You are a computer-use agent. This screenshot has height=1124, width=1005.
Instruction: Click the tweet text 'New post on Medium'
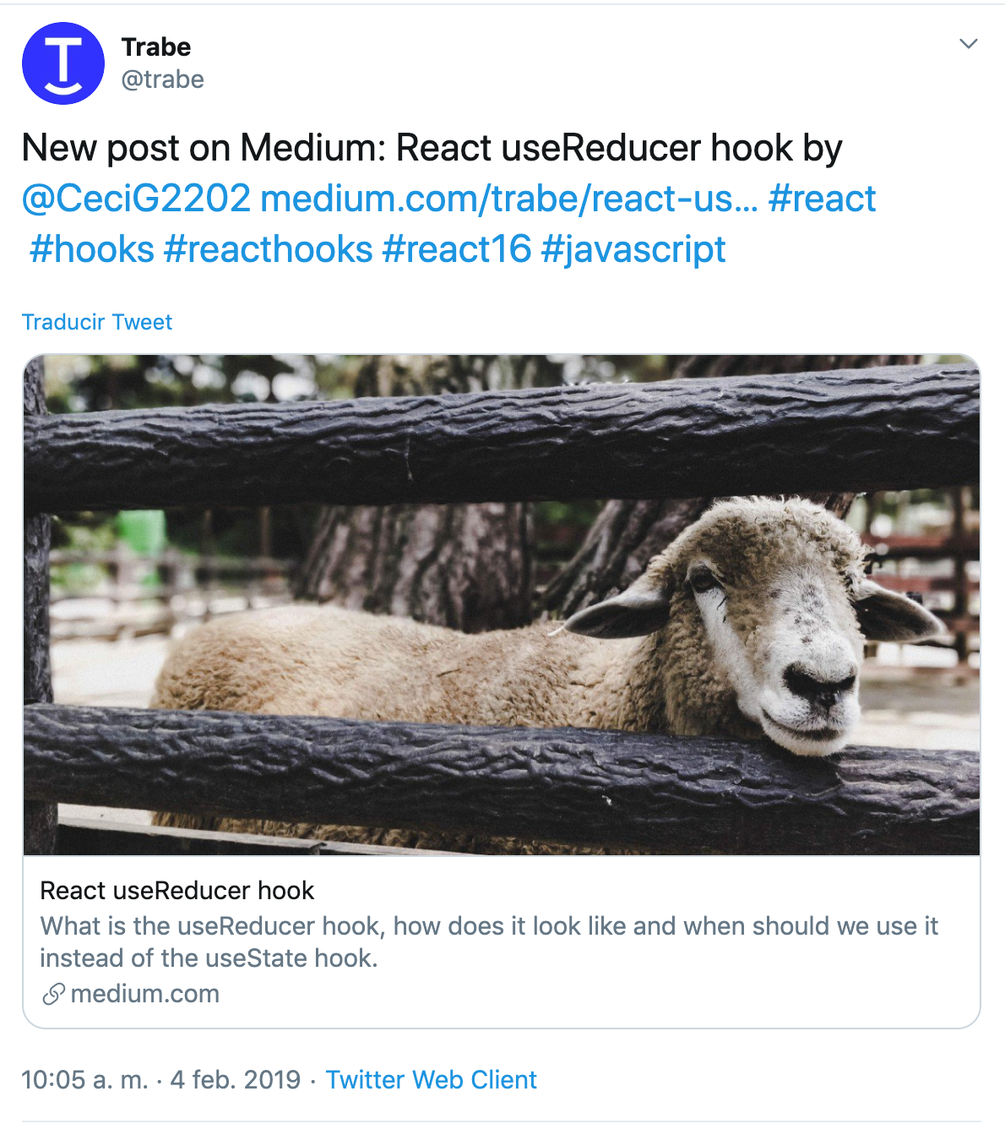[204, 149]
